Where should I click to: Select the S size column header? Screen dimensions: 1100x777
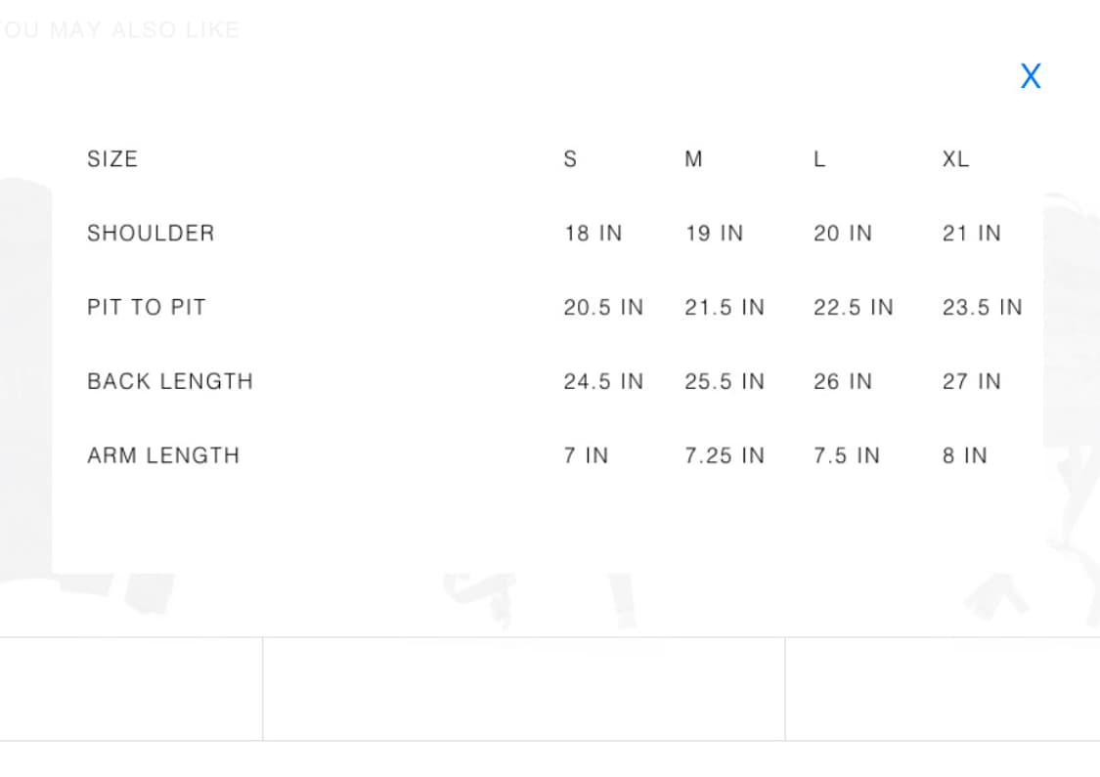570,159
